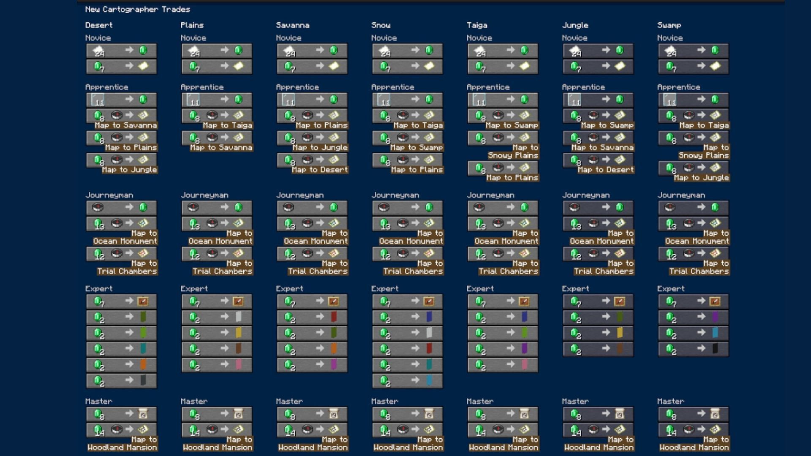811x456 pixels.
Task: Click the 'New Cartographer Trades' title
Action: pyautogui.click(x=138, y=9)
